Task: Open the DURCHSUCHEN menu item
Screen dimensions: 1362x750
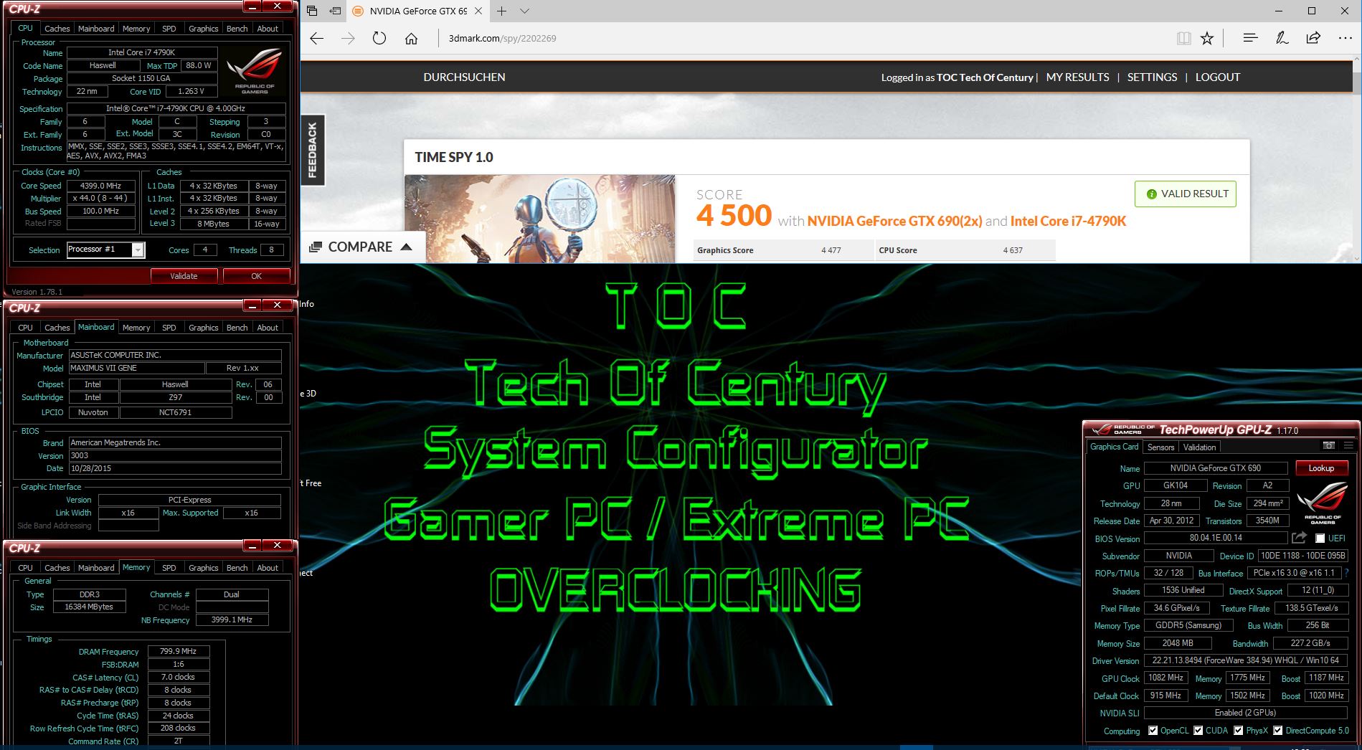Action: pos(464,77)
